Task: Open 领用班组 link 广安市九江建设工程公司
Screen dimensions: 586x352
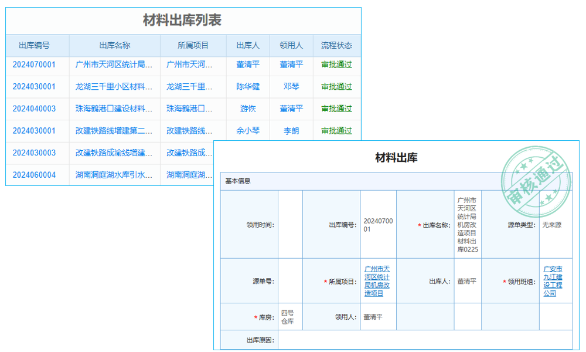Action: point(551,280)
